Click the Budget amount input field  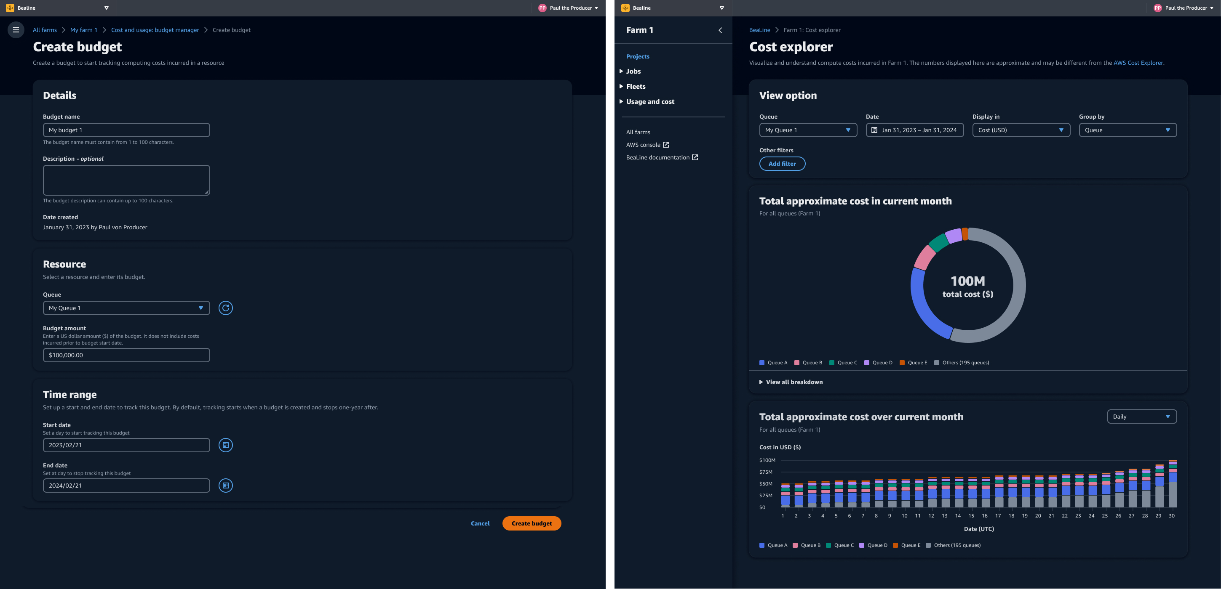pyautogui.click(x=126, y=355)
